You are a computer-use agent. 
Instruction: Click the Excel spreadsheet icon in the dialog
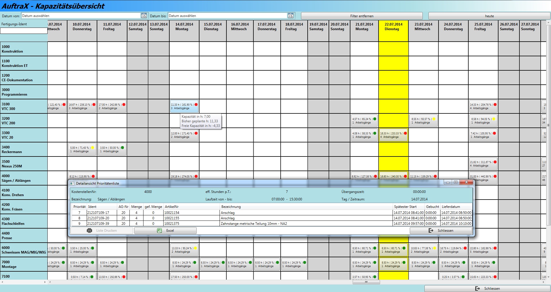coord(159,231)
